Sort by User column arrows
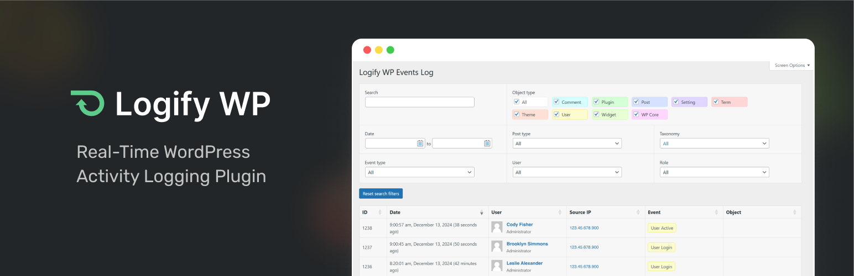The width and height of the screenshot is (854, 276). 560,213
